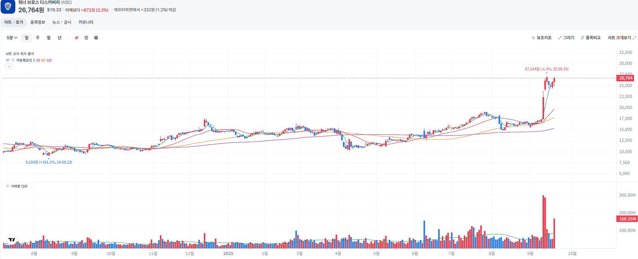
Task: Click the 그리기 drawing tools button
Action: (566, 38)
